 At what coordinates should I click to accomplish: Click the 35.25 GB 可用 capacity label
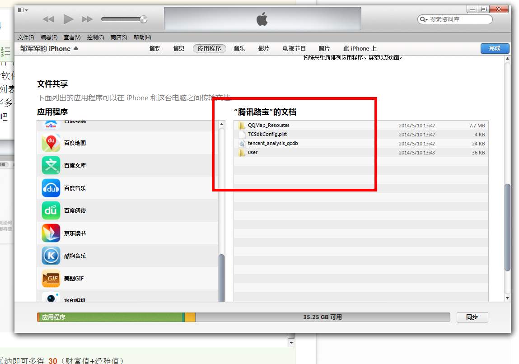pyautogui.click(x=323, y=317)
